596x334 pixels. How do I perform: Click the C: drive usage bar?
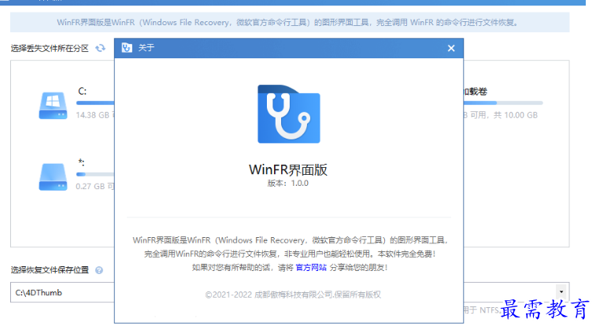click(95, 102)
